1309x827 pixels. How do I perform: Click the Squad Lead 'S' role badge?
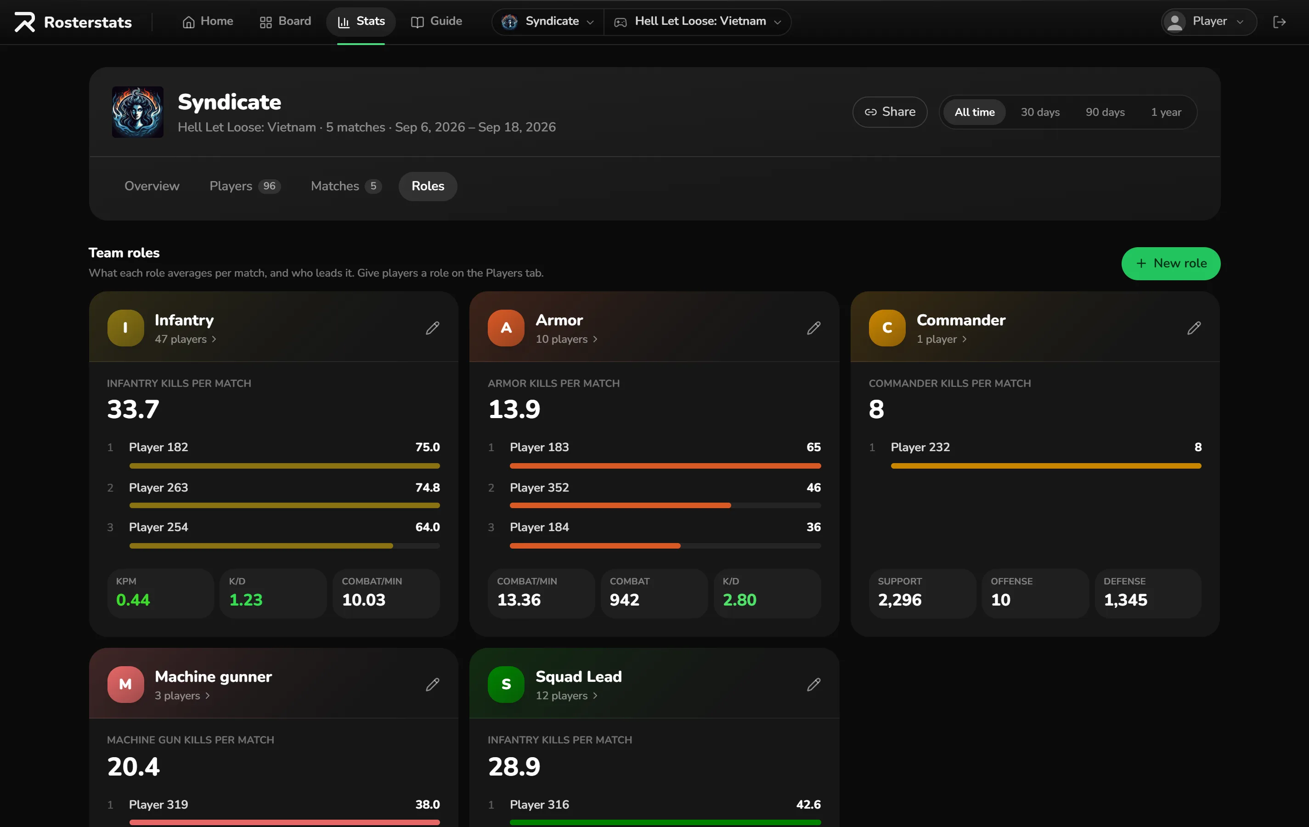506,684
